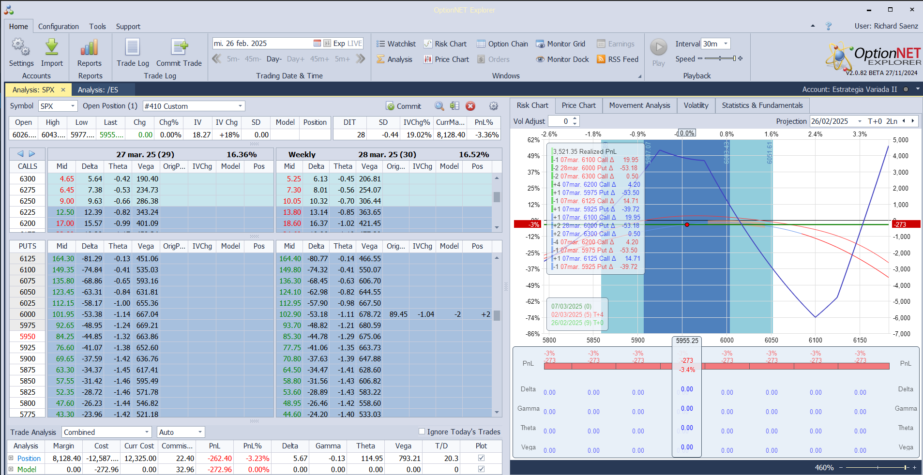Switch to the Volatility tab
Viewport: 923px width, 475px height.
pyautogui.click(x=696, y=105)
